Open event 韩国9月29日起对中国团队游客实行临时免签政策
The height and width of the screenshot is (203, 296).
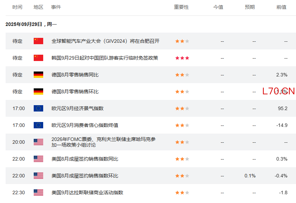pyautogui.click(x=105, y=58)
